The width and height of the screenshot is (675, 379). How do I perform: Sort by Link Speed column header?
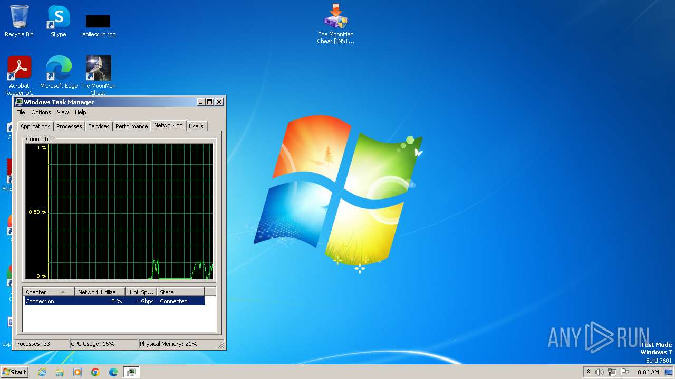coord(141,292)
